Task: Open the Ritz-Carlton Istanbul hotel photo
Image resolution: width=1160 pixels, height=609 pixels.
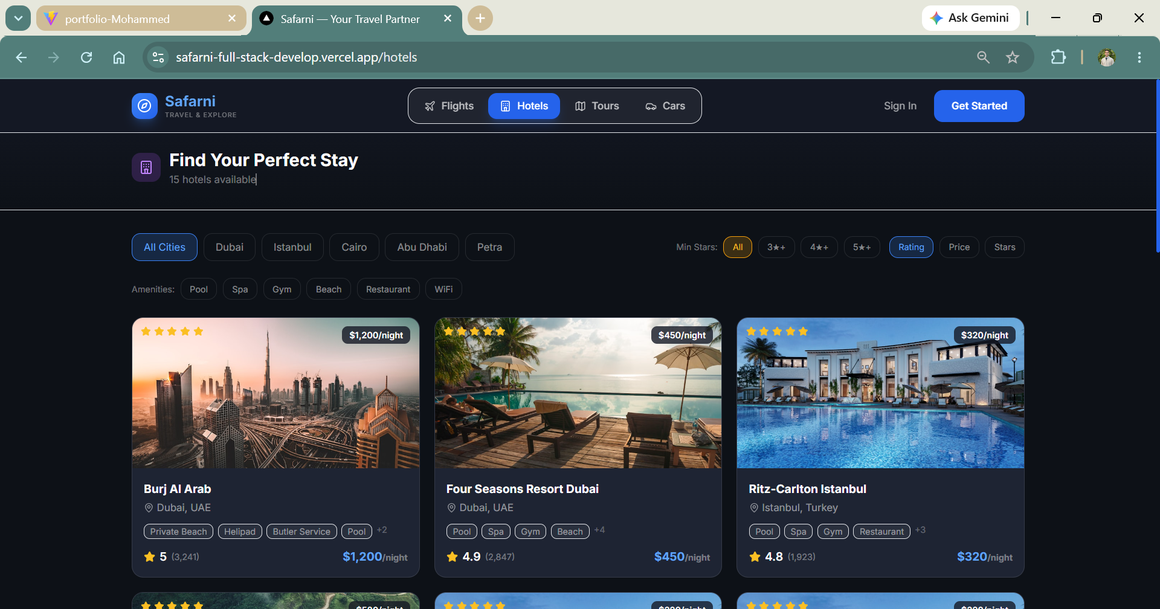Action: [x=880, y=393]
